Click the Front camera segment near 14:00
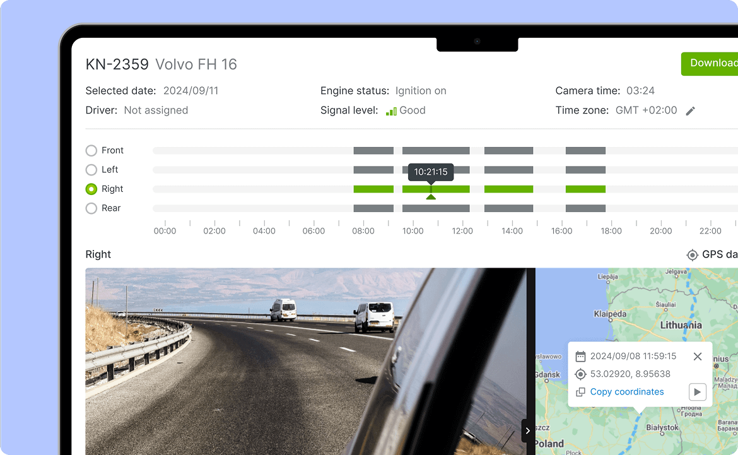The height and width of the screenshot is (455, 738). coord(509,151)
